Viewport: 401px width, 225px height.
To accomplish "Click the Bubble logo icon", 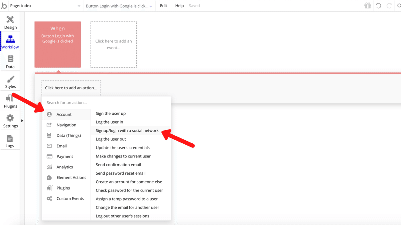I will point(4,6).
